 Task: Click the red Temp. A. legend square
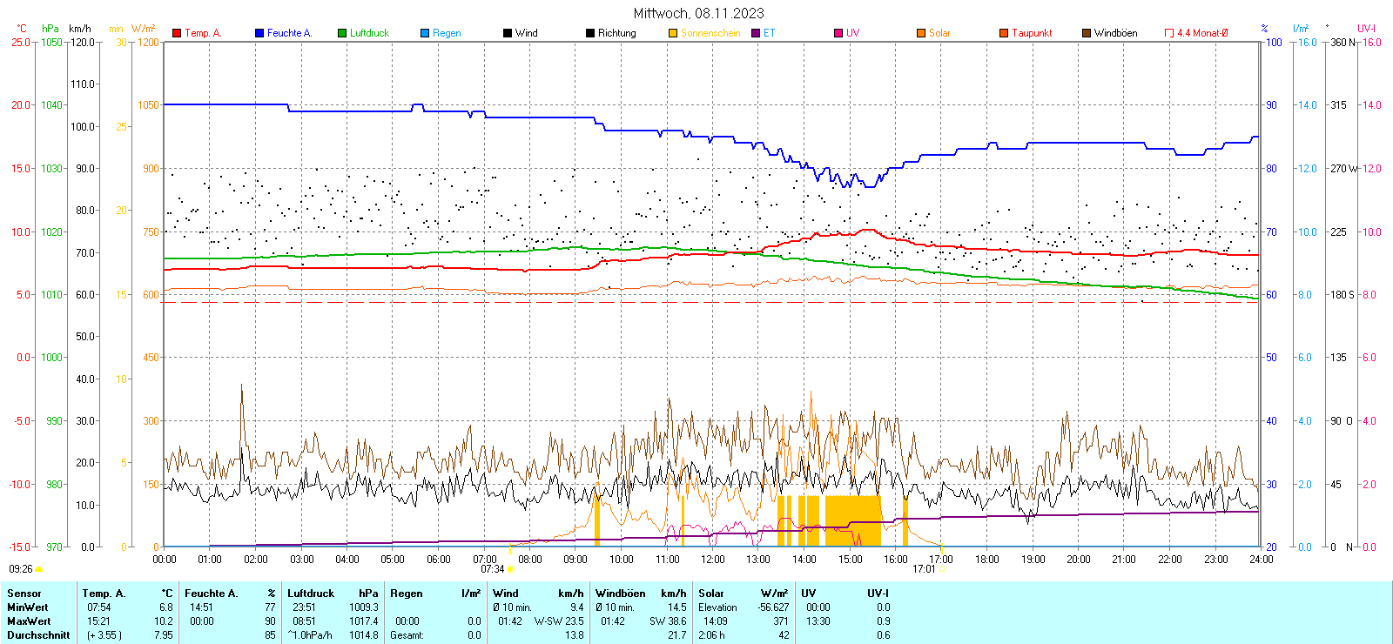pyautogui.click(x=177, y=33)
